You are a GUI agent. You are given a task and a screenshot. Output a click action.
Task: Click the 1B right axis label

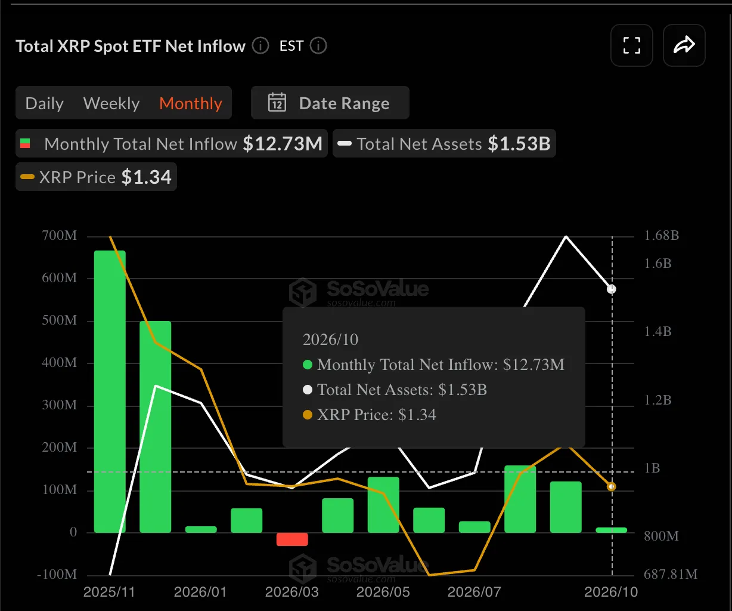(x=652, y=468)
